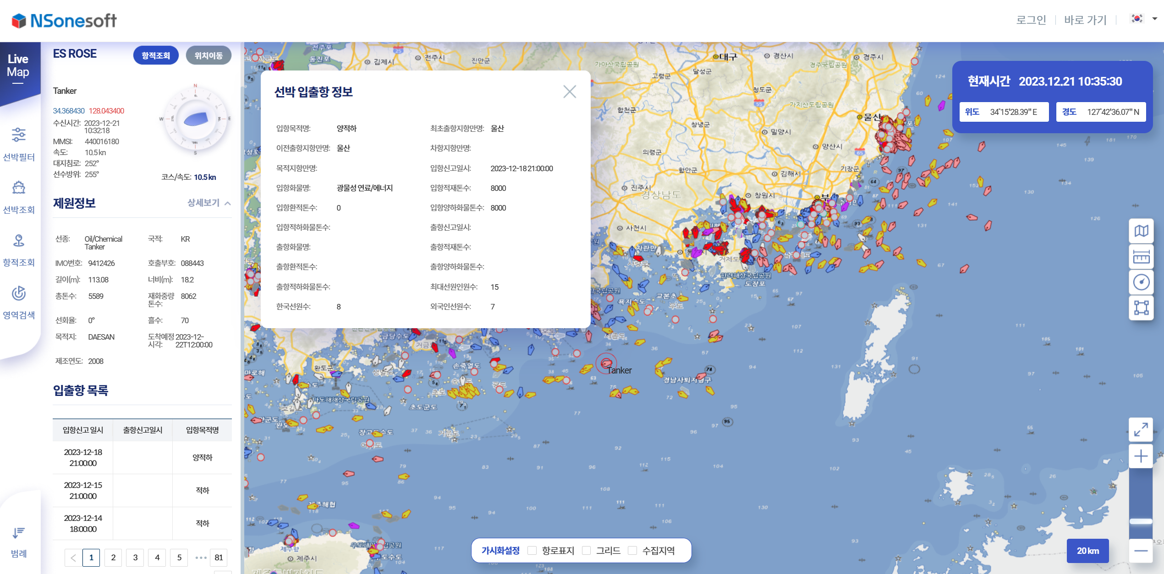Click the map layer icon
The width and height of the screenshot is (1164, 574).
pos(1141,231)
